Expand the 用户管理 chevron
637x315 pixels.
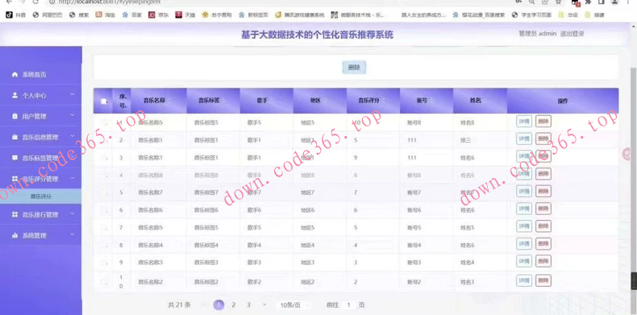pos(73,115)
